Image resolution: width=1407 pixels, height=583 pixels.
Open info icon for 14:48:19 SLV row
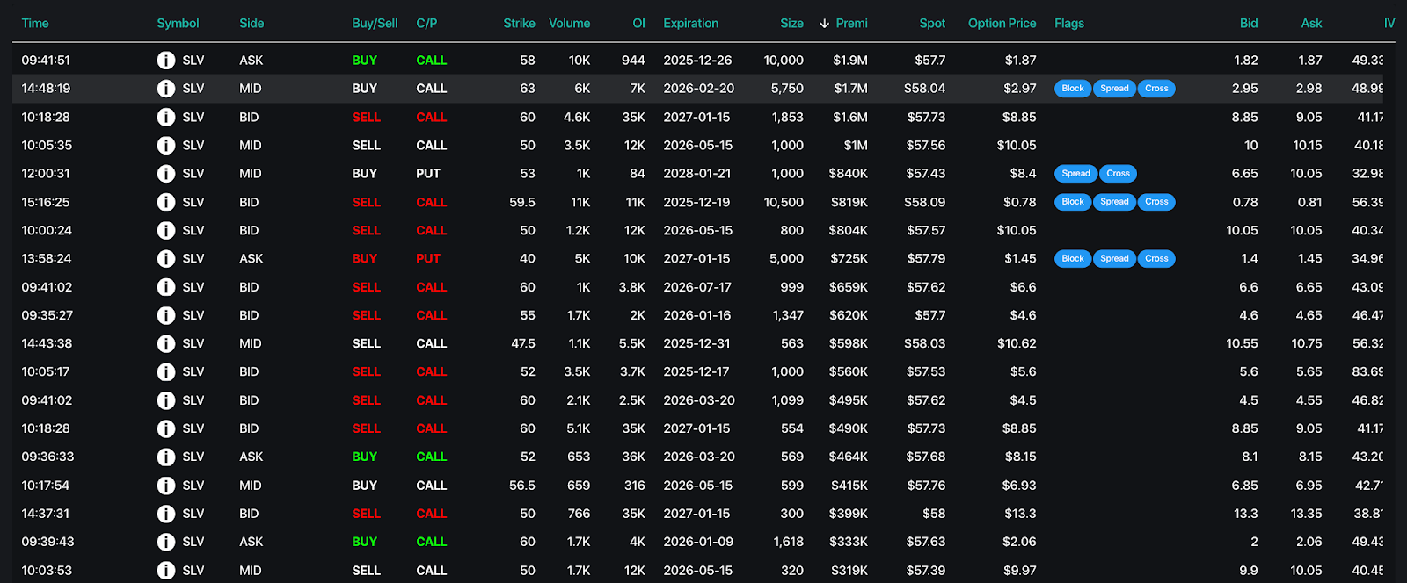tap(165, 89)
